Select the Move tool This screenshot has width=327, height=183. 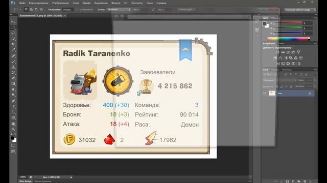click(x=13, y=22)
